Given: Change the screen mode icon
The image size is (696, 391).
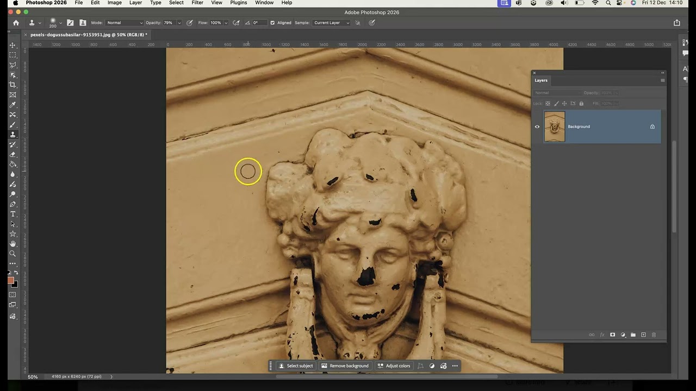Looking at the screenshot, I should click(13, 305).
